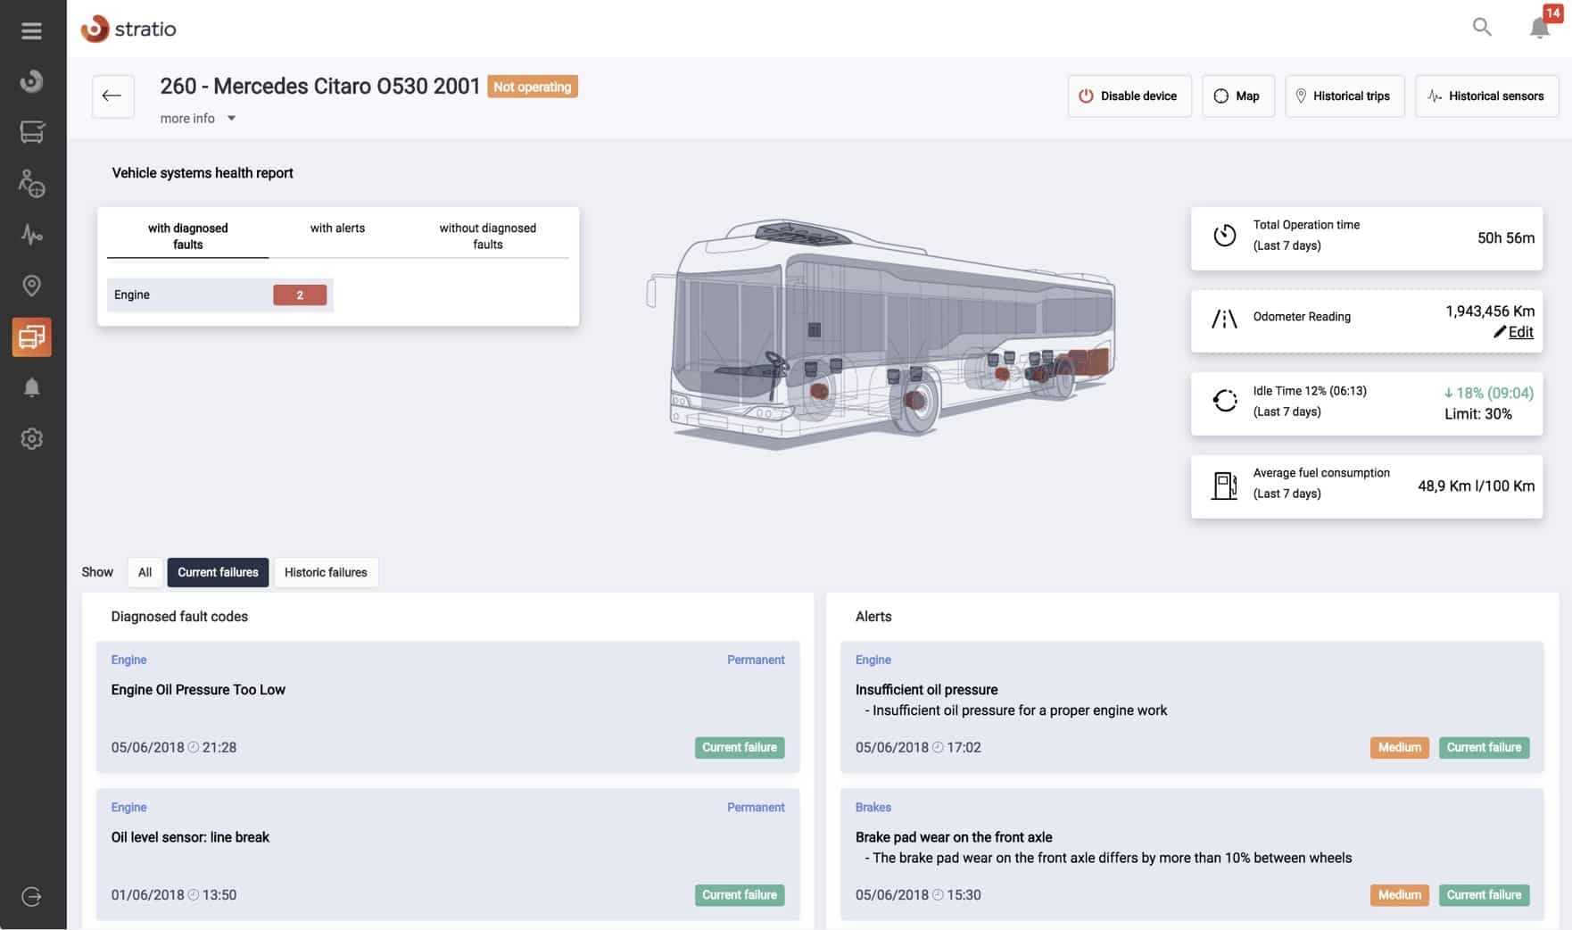Open the hamburger menu in sidebar

tap(32, 31)
